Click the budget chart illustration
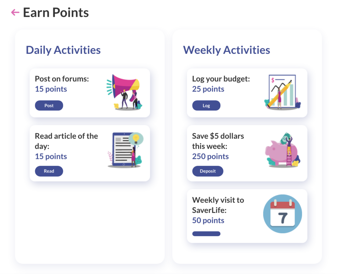Screen dimensions: 337x274 point(282,92)
